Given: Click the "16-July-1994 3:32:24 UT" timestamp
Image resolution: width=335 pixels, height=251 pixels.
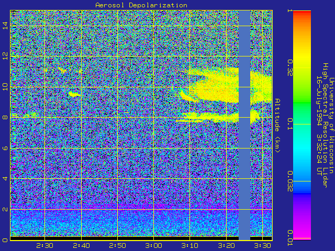Looking at the screenshot, I should click(x=319, y=125).
